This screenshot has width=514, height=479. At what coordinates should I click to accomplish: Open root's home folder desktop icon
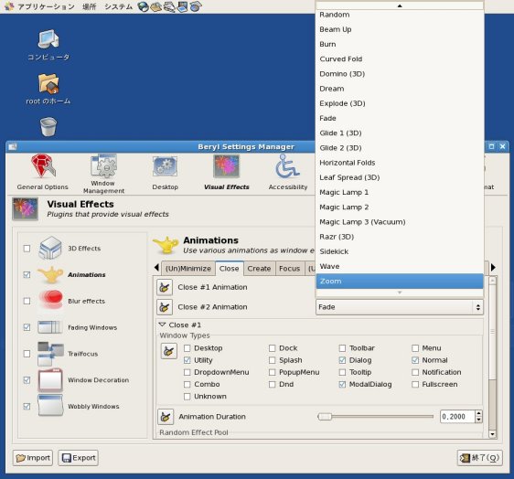[48, 89]
